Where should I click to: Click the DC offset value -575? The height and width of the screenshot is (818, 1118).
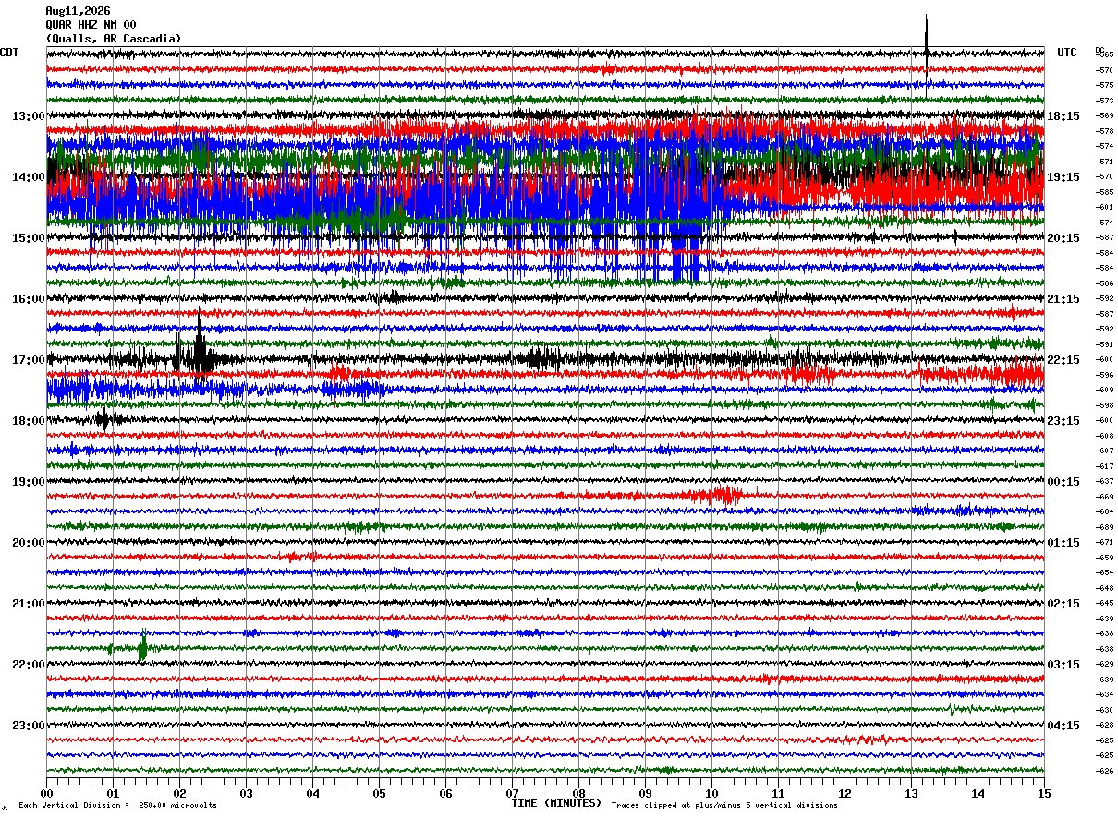1104,85
